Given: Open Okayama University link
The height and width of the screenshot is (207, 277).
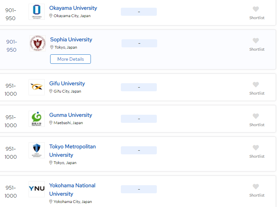Looking at the screenshot, I should [x=73, y=8].
